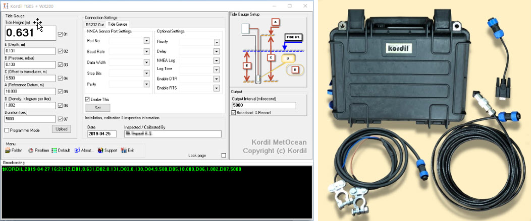
Task: Click the Duration (sec) field
Action: pyautogui.click(x=30, y=119)
